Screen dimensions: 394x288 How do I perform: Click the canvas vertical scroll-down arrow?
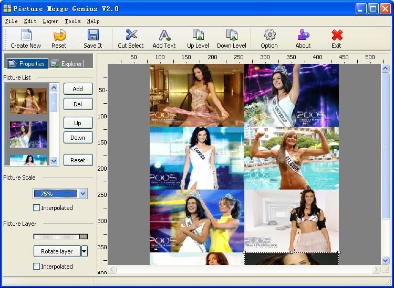[x=386, y=260]
